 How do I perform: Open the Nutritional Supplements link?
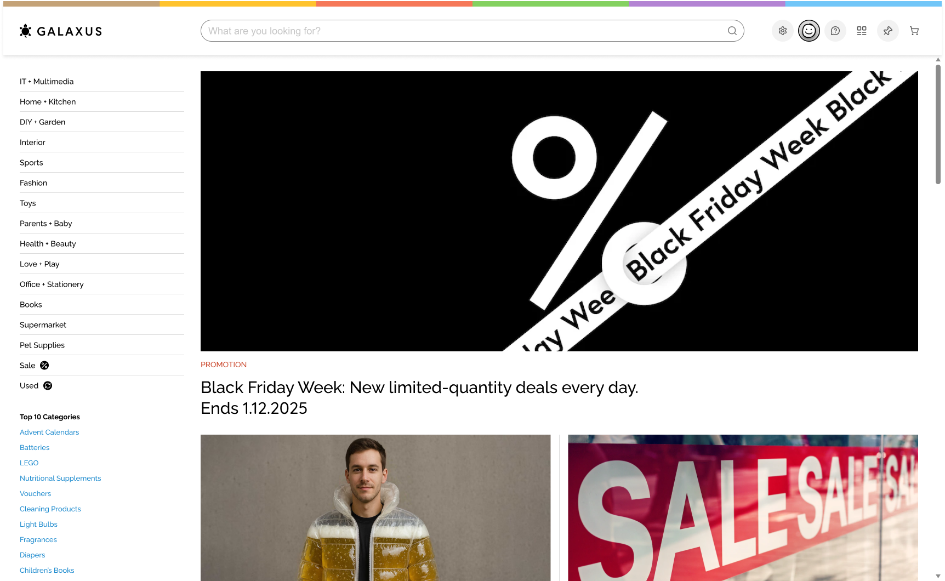click(x=60, y=479)
